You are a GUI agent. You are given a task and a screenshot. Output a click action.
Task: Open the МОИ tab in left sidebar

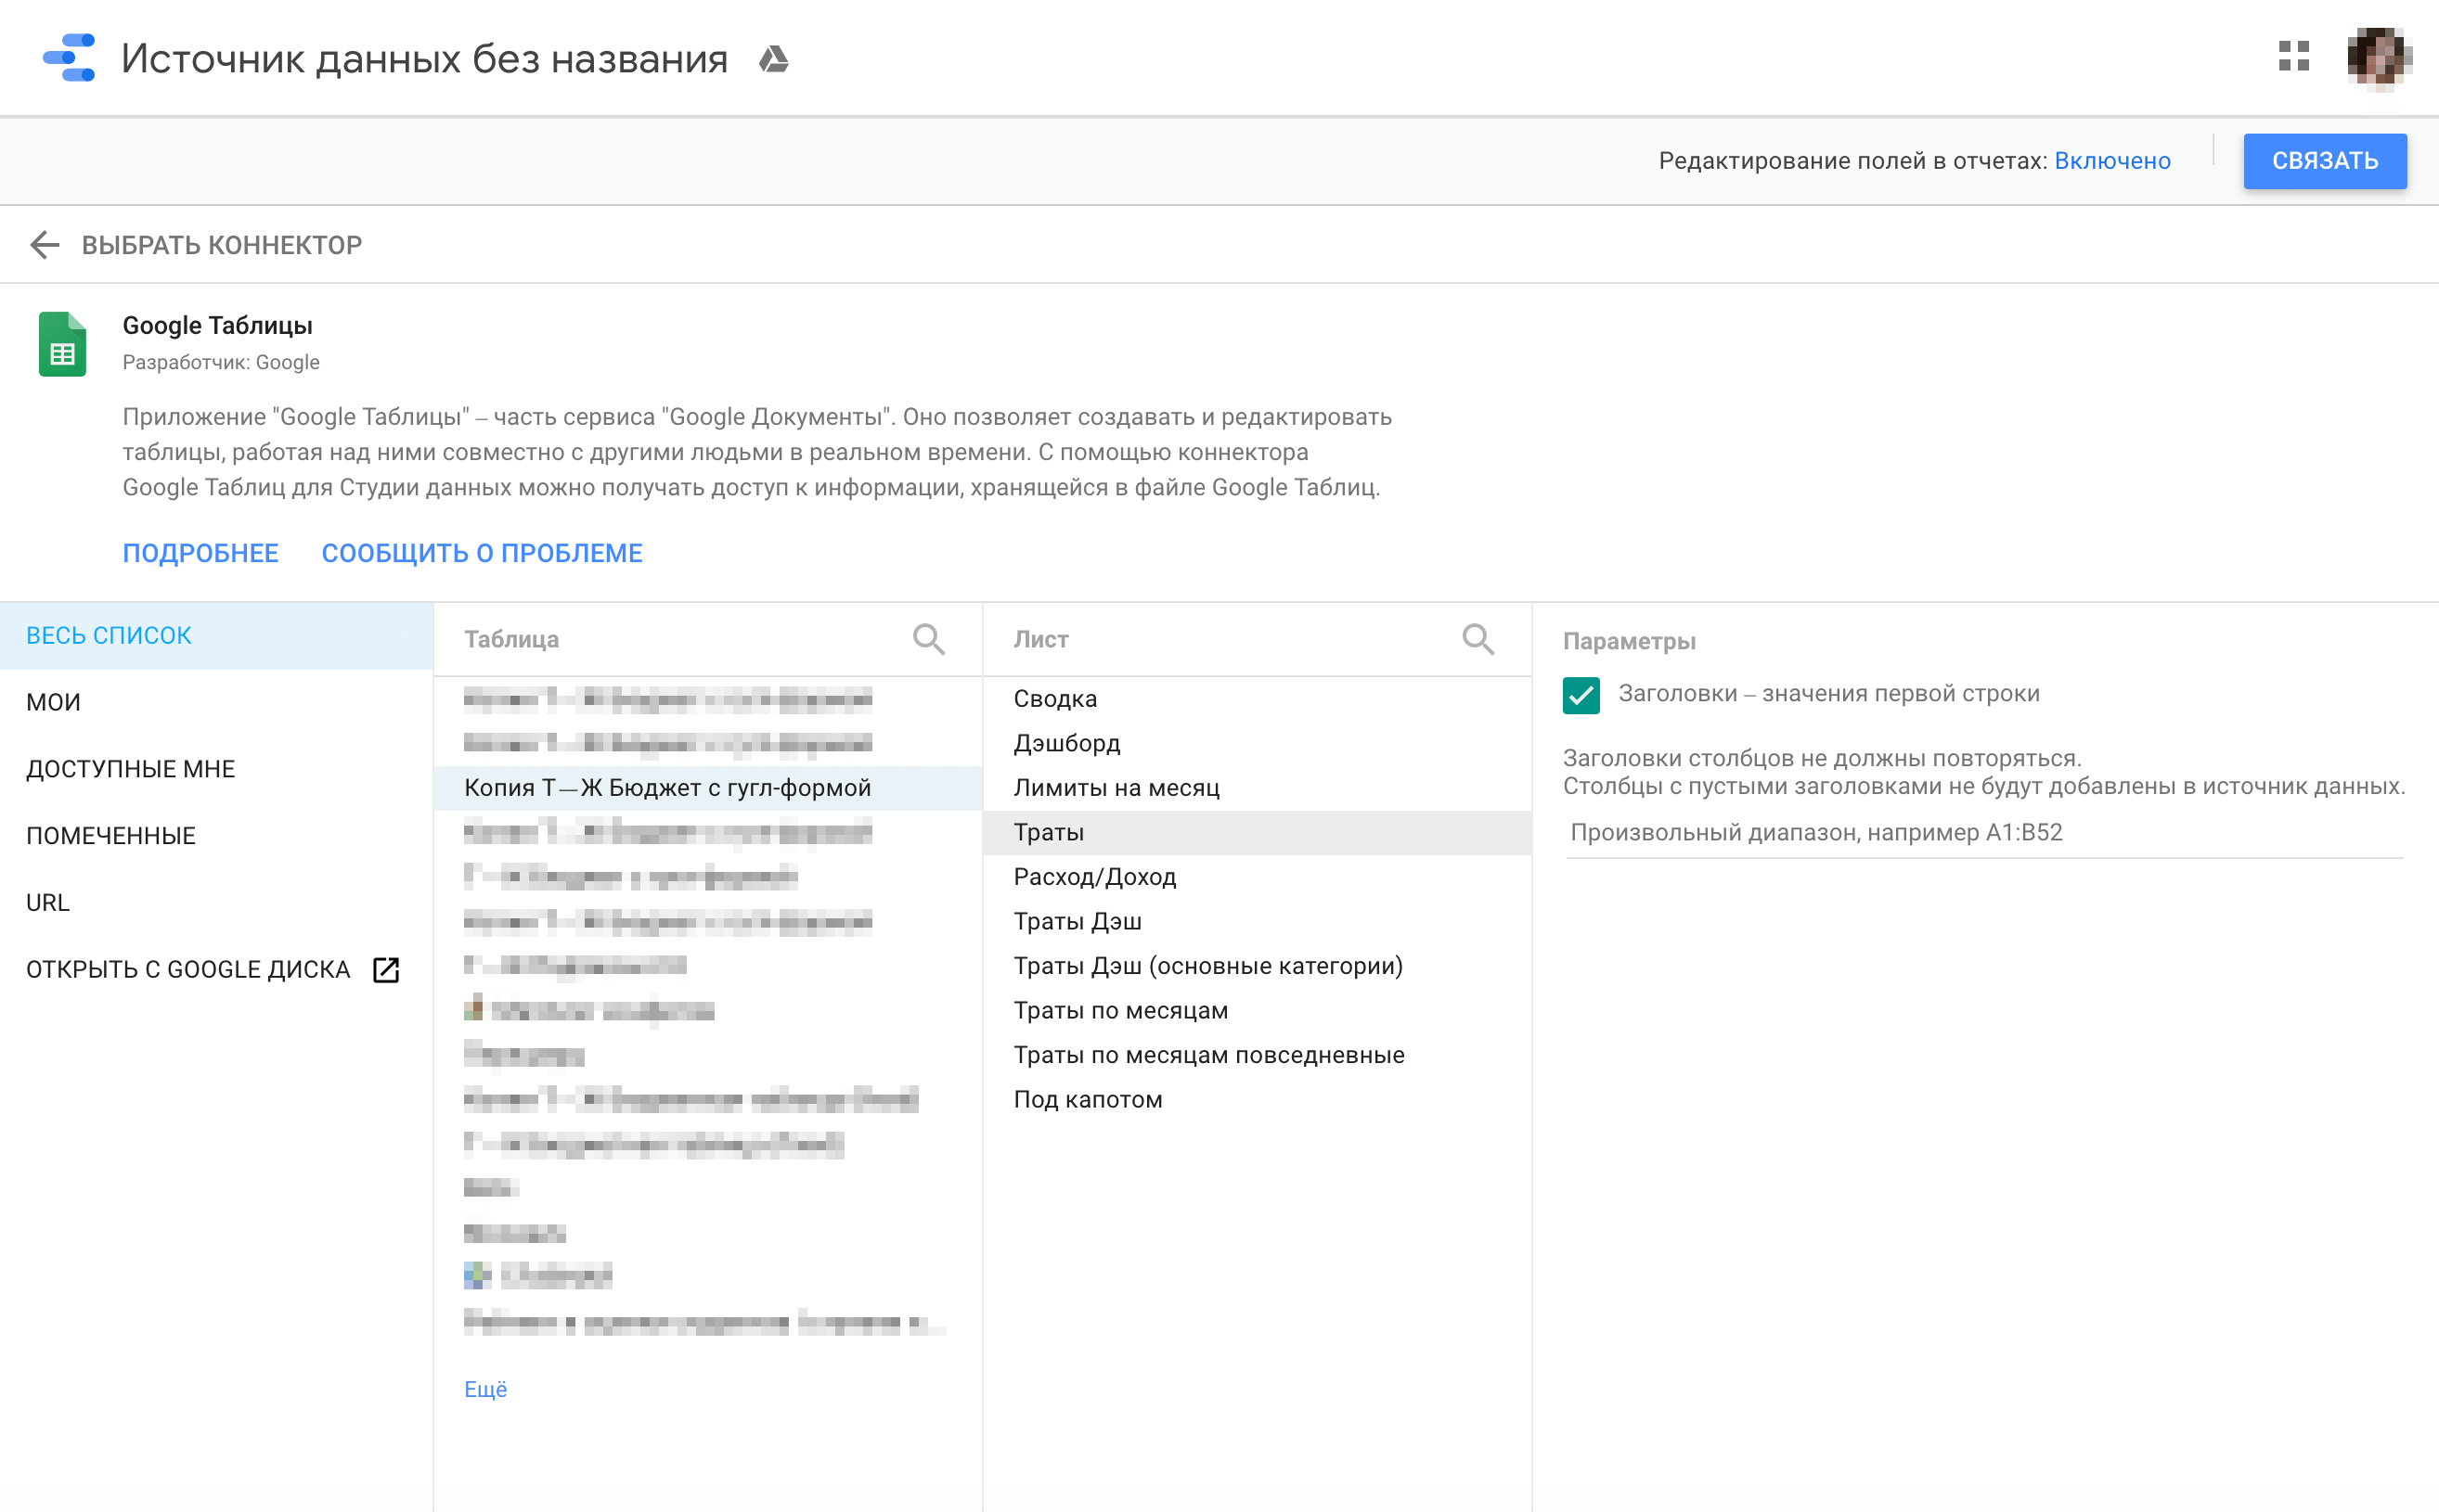pos(52,700)
